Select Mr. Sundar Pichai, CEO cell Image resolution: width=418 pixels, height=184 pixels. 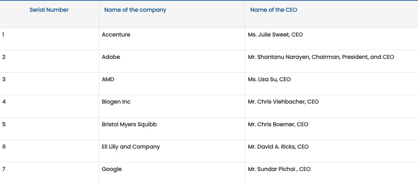[279, 169]
